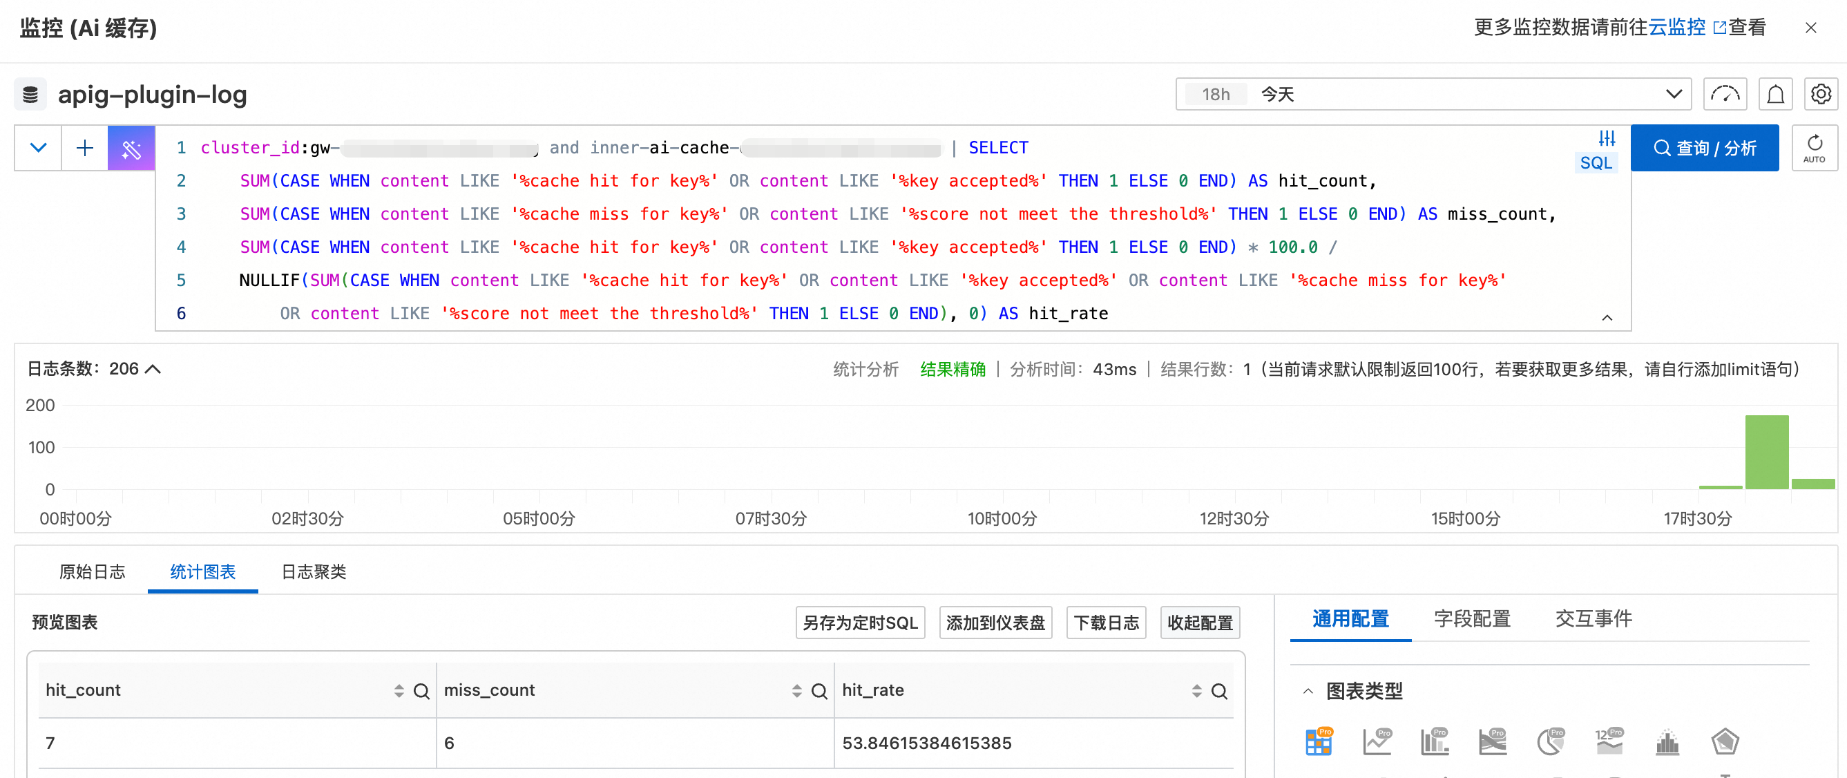Sort the hit_count column
Image resolution: width=1847 pixels, height=778 pixels.
click(399, 691)
